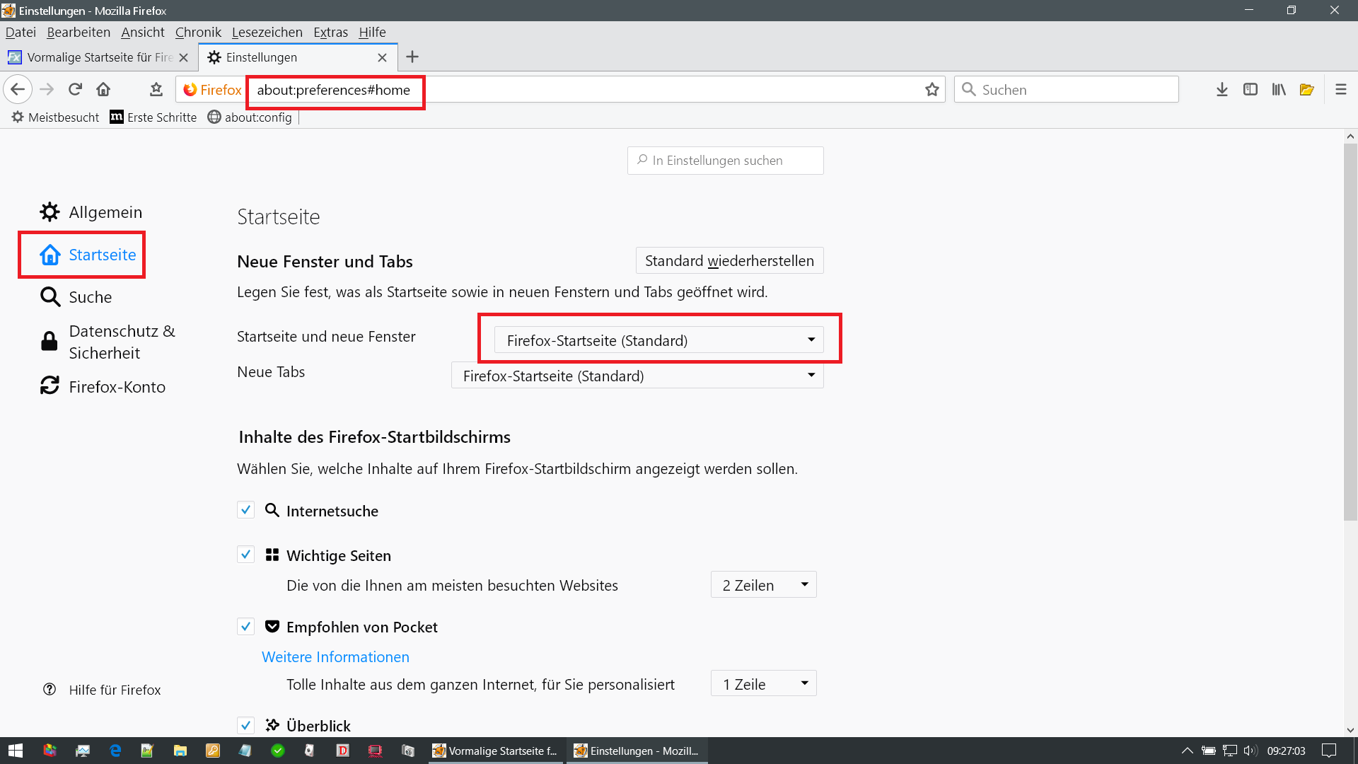Open the 2 Zeilen dropdown

(x=763, y=585)
